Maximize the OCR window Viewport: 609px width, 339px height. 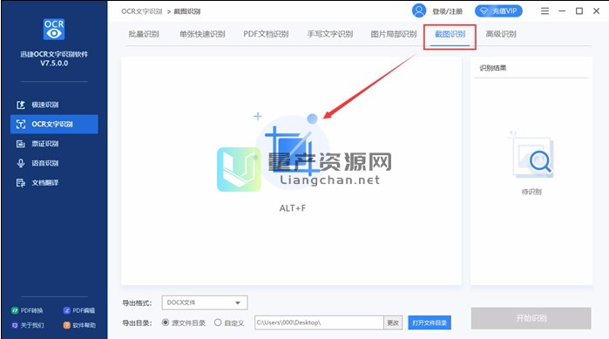pos(579,11)
